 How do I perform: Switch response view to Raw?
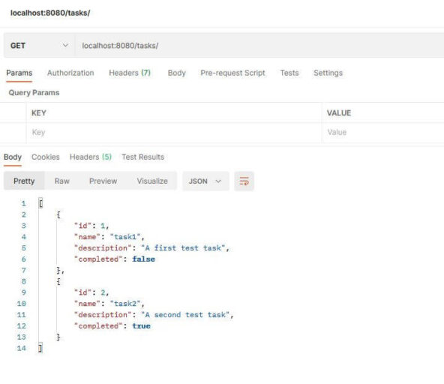[62, 181]
